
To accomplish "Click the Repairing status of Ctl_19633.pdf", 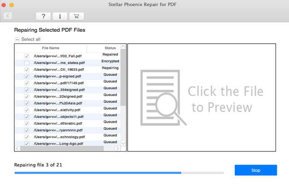I will click(x=110, y=68).
